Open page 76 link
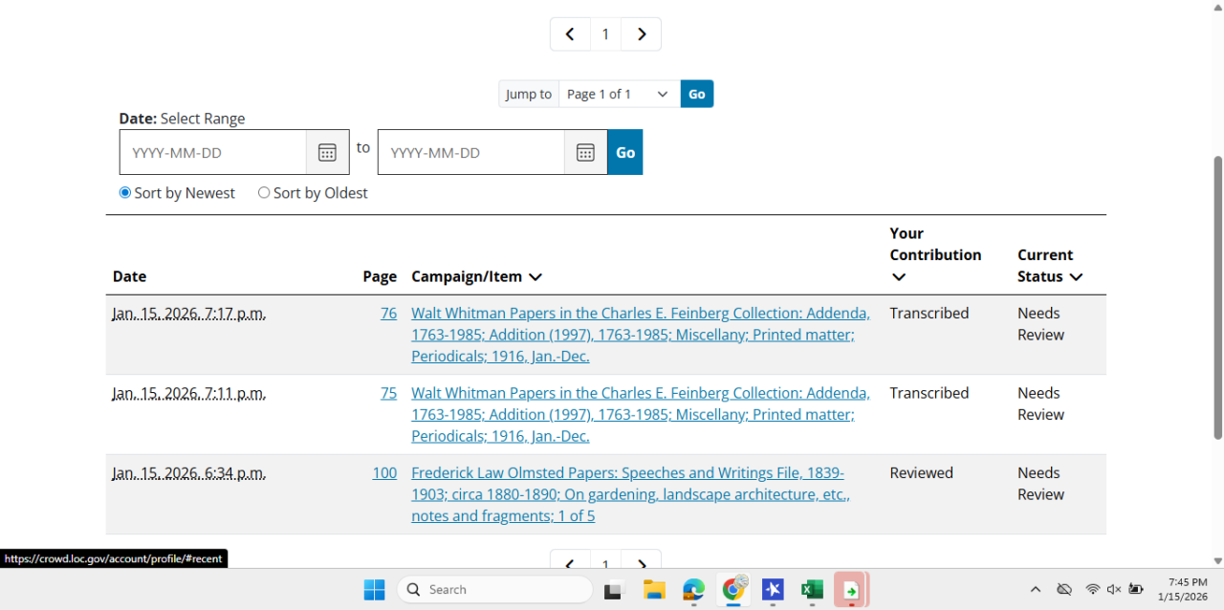The height and width of the screenshot is (610, 1224). click(388, 314)
